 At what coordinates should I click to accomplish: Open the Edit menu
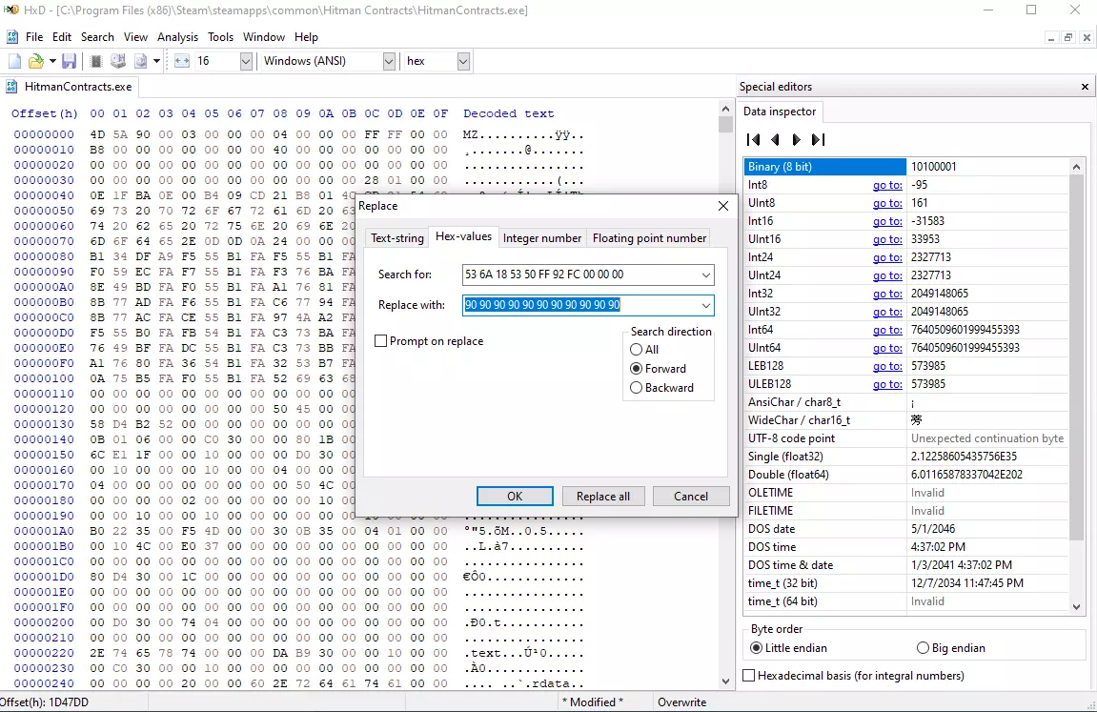coord(62,37)
